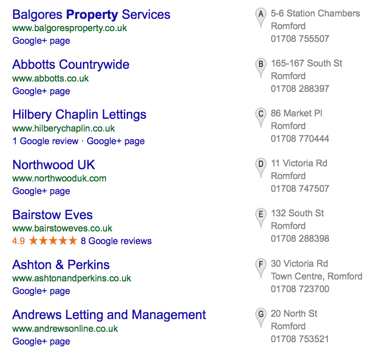
Task: Open Google+ page under Balgores Property
Action: pos(41,41)
